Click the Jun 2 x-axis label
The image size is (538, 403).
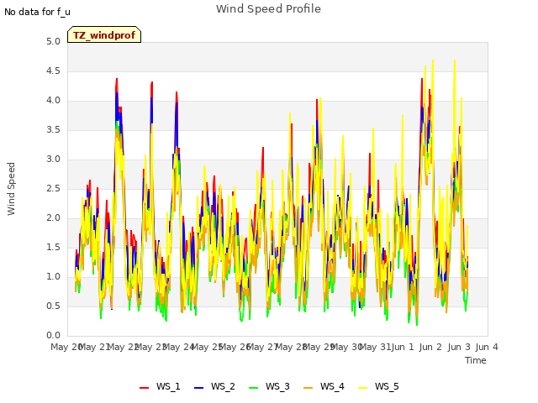pos(430,347)
